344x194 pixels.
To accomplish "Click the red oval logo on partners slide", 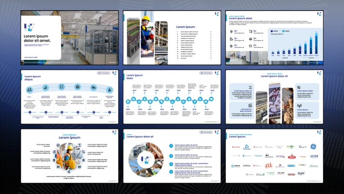I will [x=292, y=156].
